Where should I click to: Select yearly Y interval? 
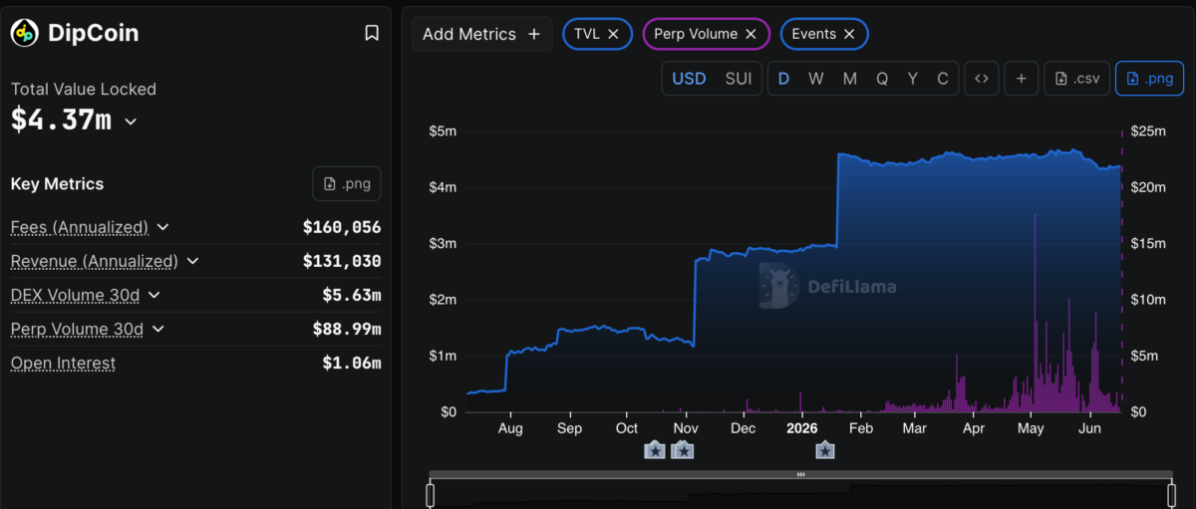click(x=912, y=79)
